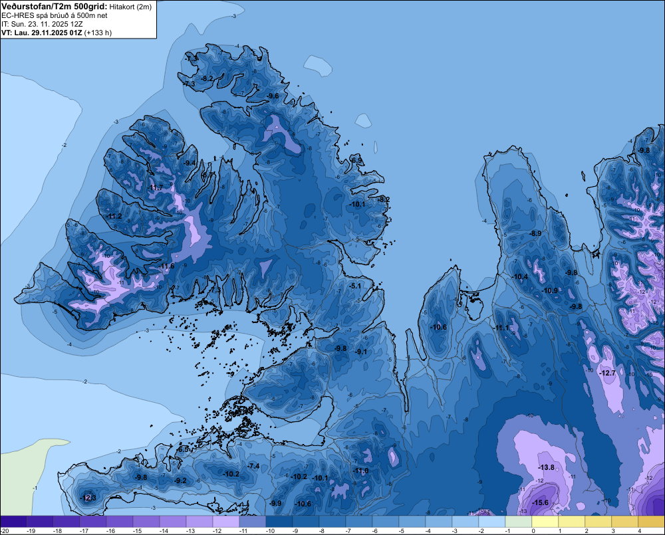This screenshot has width=665, height=535.
Task: Click the -12.7 temperature value on map
Action: point(607,373)
